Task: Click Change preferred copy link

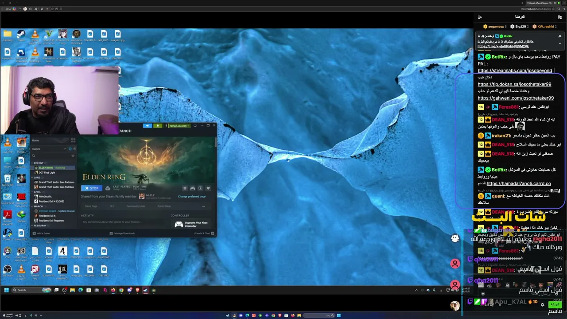Action: [x=192, y=196]
